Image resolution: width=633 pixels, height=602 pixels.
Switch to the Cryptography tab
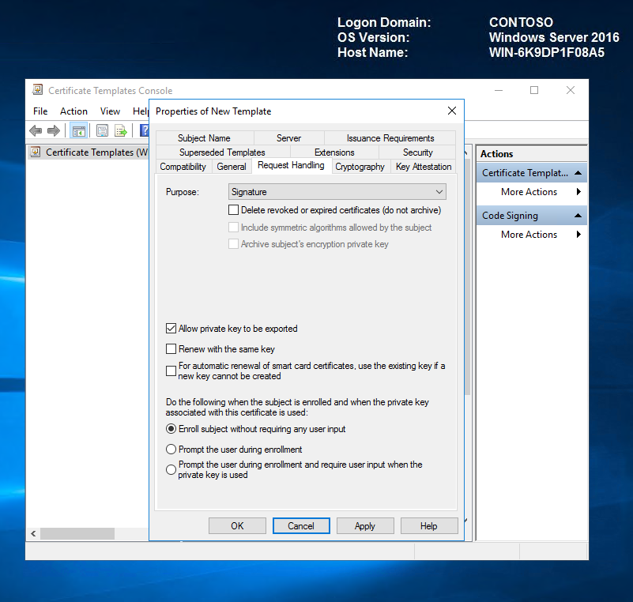point(360,167)
